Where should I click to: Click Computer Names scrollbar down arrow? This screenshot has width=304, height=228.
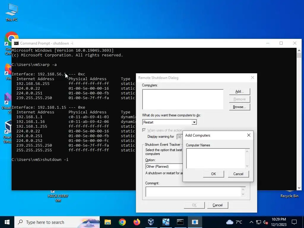point(247,166)
